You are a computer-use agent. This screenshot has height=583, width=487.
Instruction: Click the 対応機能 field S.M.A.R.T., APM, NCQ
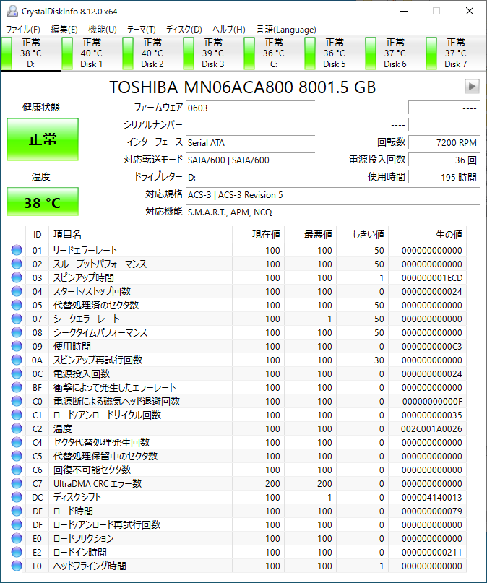pos(332,212)
